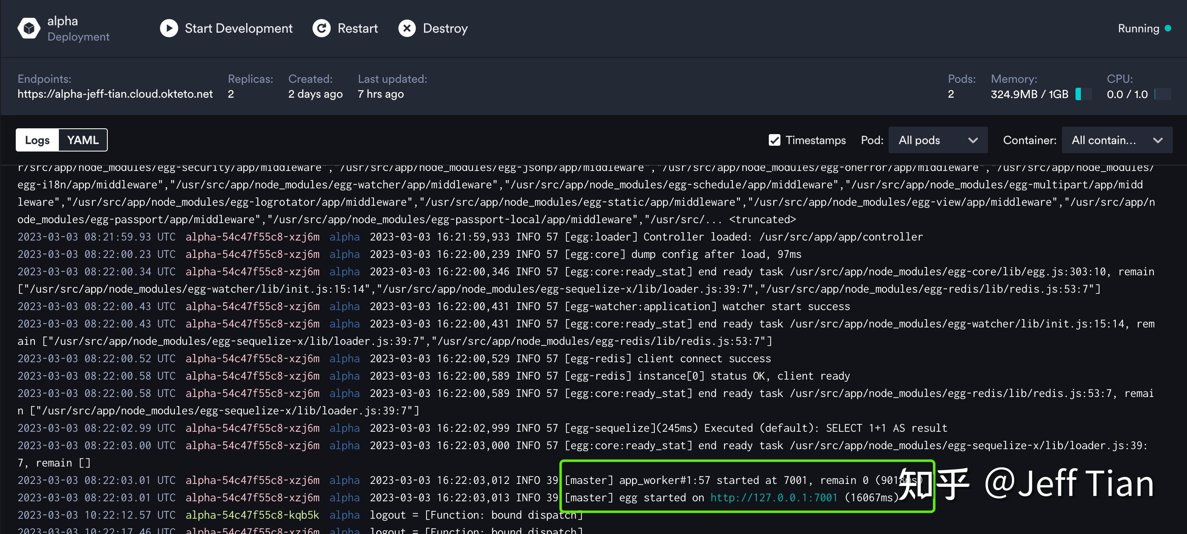Click the Destroy button label
Viewport: 1187px width, 534px height.
click(445, 29)
